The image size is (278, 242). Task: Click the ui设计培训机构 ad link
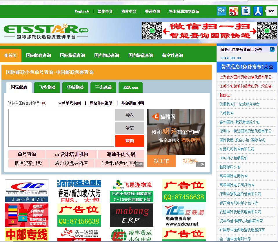point(72,154)
